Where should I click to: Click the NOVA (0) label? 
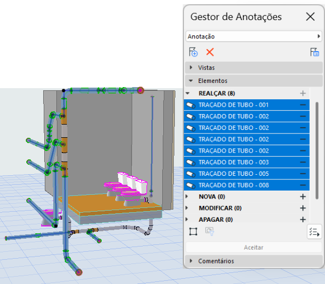[x=212, y=196]
